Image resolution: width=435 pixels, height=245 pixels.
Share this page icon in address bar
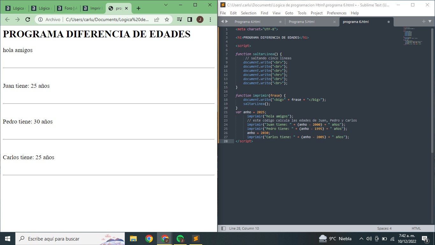(x=157, y=19)
